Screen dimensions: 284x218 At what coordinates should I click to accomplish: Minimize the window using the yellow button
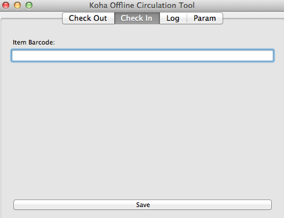tap(17, 5)
